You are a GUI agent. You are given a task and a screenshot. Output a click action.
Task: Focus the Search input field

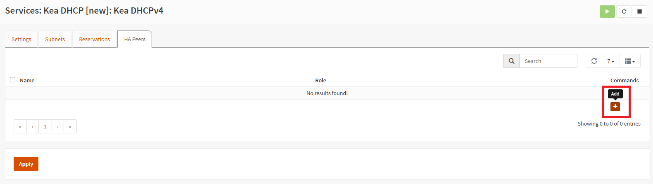[x=548, y=61]
